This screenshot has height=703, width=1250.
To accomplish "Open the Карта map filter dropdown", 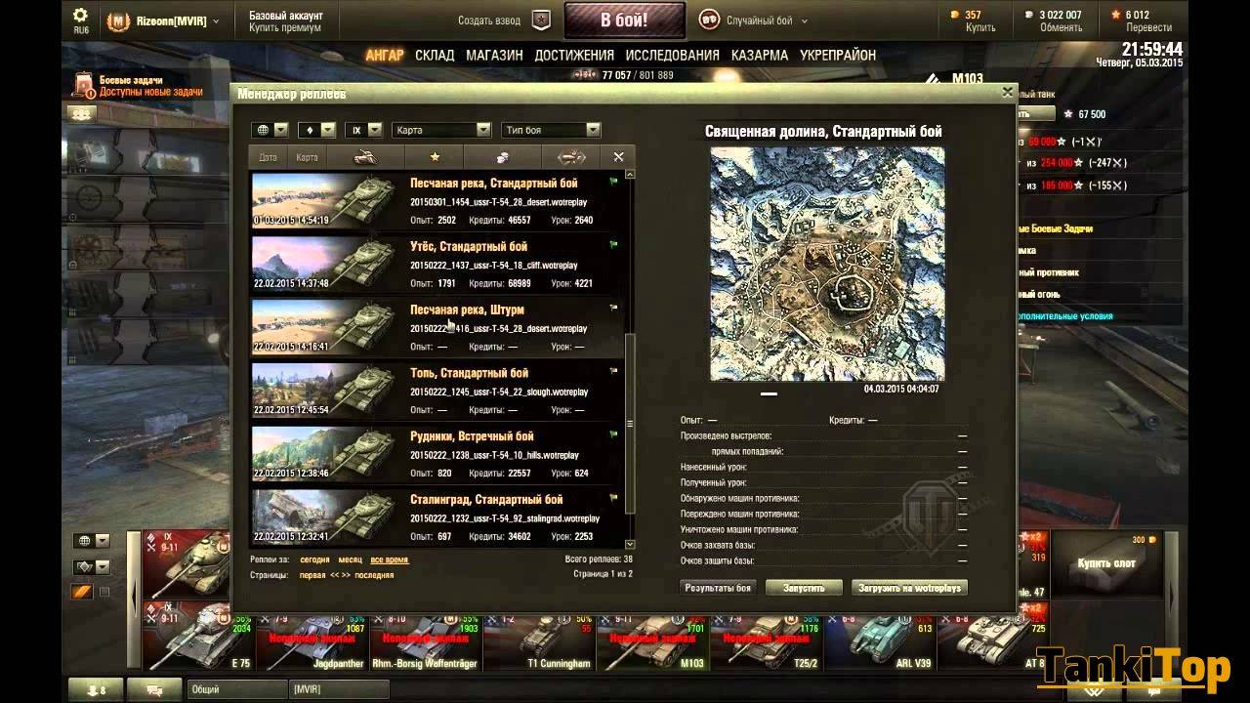I will (x=441, y=130).
